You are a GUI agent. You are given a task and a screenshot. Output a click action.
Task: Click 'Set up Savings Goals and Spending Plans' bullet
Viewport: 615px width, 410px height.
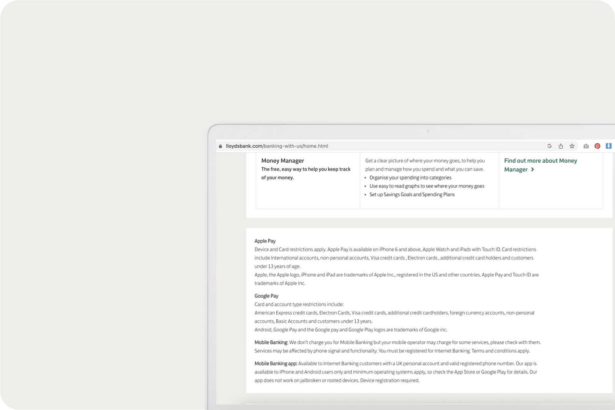412,194
